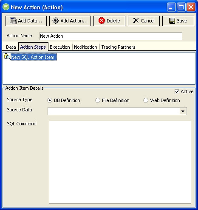Select the File Definition radio button
The image size is (198, 210).
click(98, 100)
